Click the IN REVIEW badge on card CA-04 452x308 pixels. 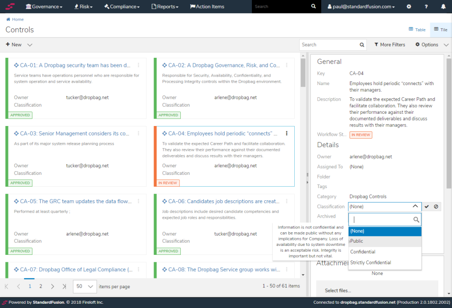click(x=168, y=183)
